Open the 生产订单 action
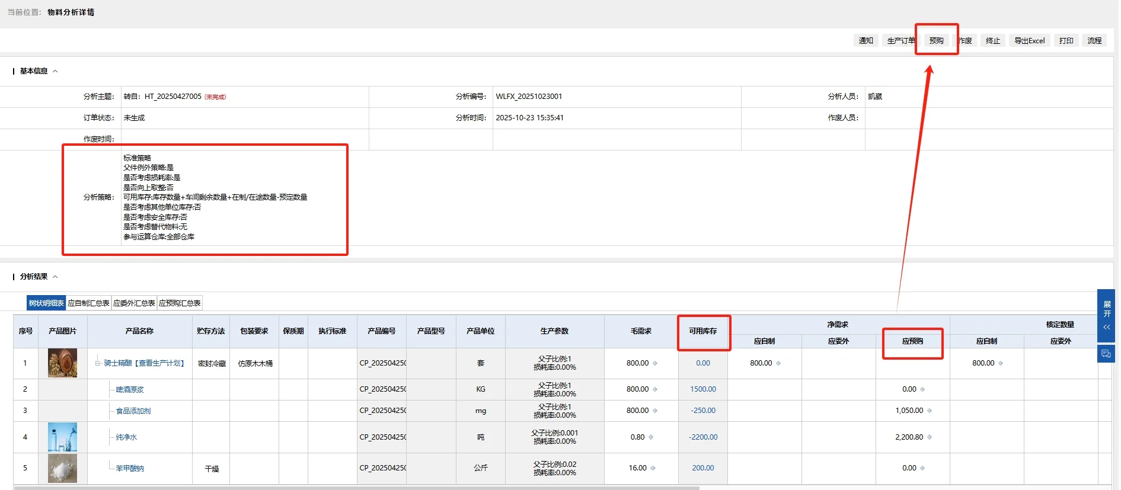Screen dimensions: 1121x490 tap(901, 41)
